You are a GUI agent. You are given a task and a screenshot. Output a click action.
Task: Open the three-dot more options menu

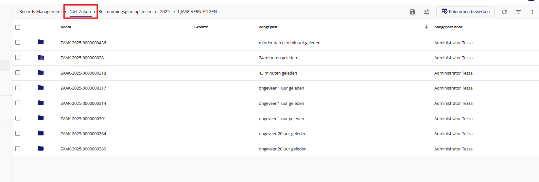click(532, 12)
